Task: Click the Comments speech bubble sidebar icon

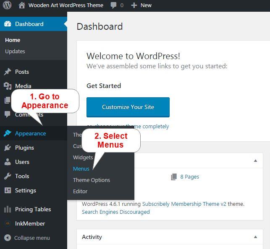Action: (7, 114)
